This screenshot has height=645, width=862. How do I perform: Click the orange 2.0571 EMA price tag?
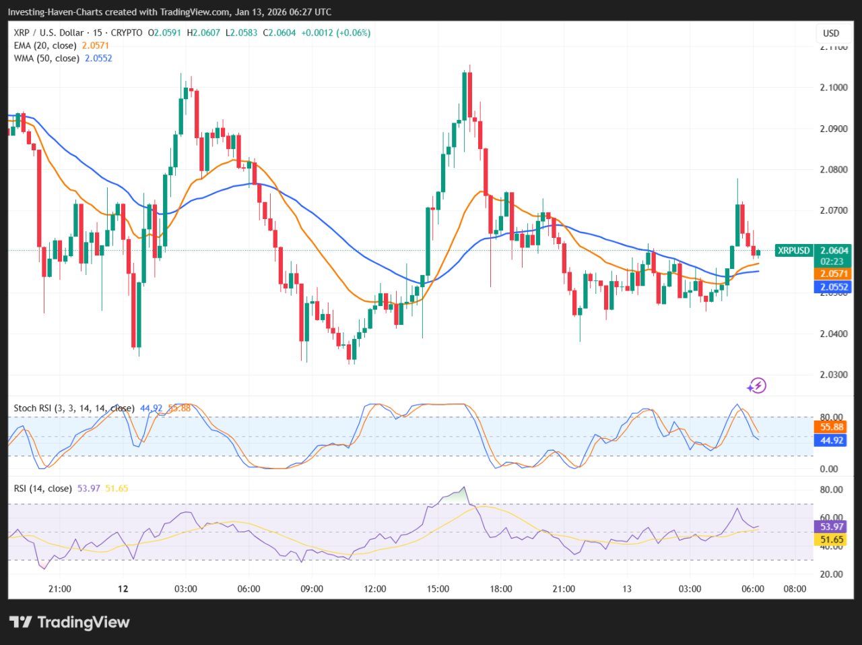832,274
